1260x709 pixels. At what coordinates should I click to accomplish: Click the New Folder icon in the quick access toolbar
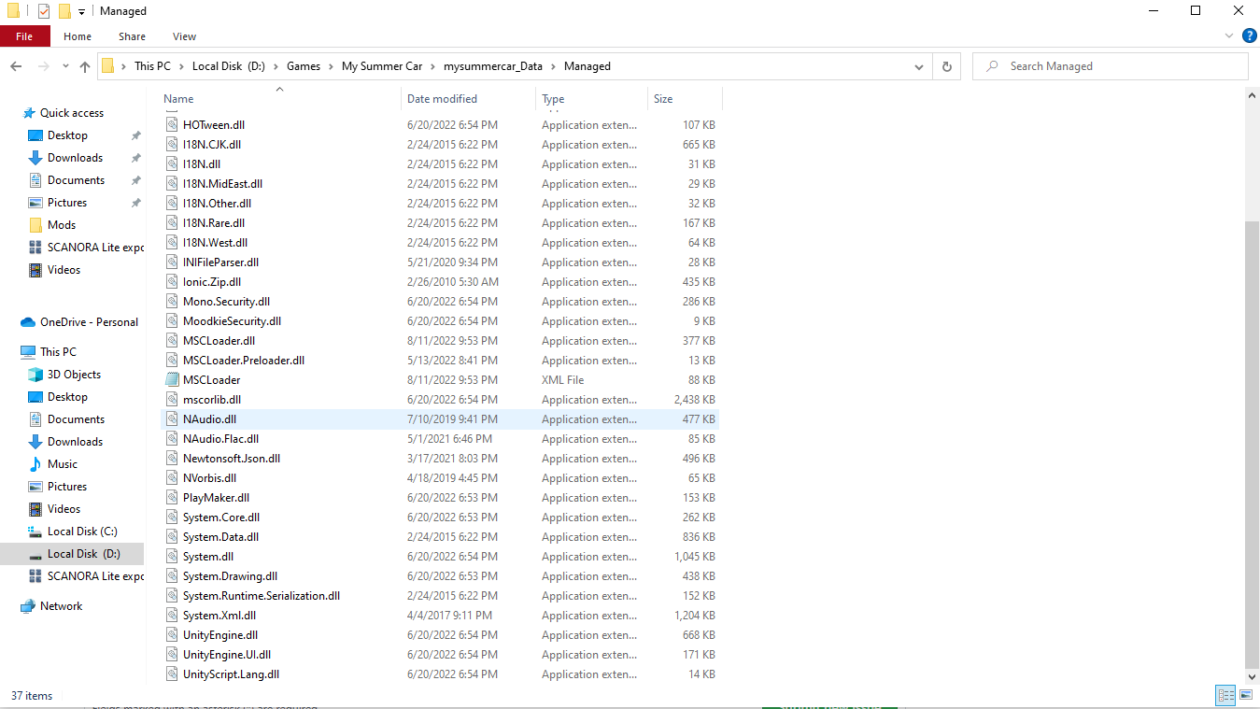coord(65,10)
